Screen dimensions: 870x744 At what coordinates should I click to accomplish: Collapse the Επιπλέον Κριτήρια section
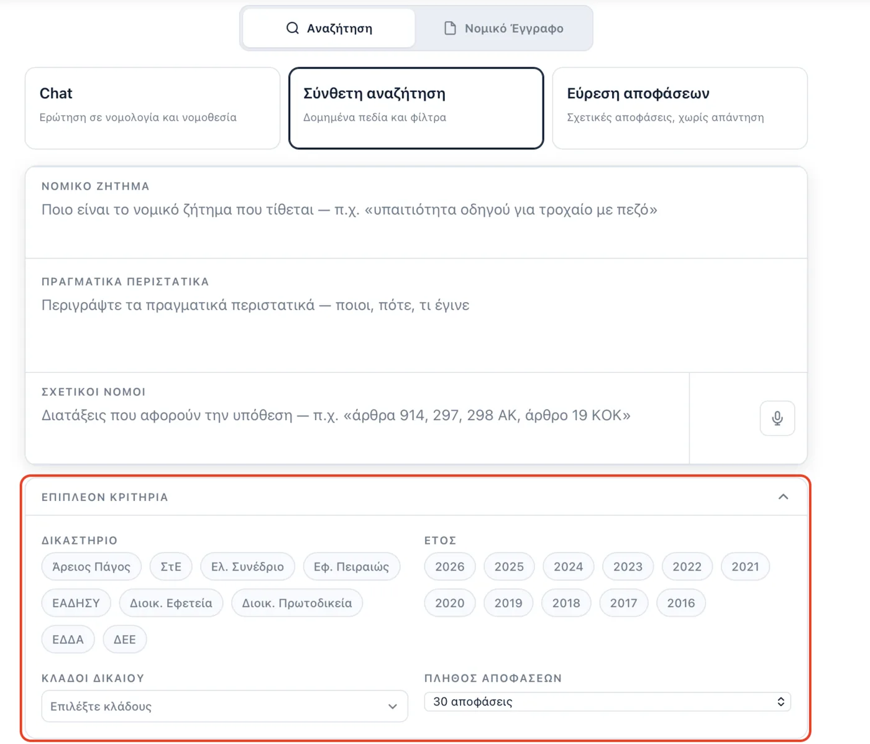pyautogui.click(x=783, y=497)
